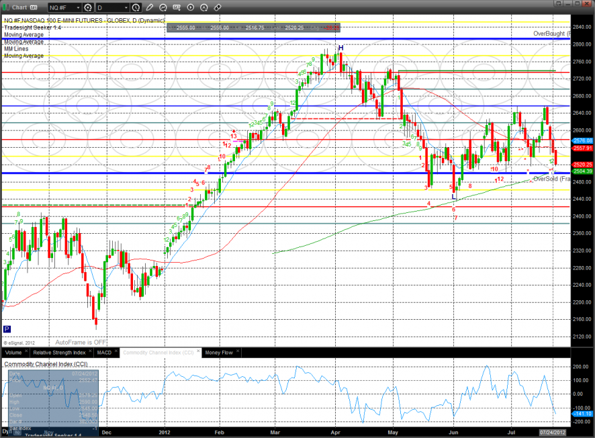Click the 2800.00 price scale label

[x=582, y=44]
